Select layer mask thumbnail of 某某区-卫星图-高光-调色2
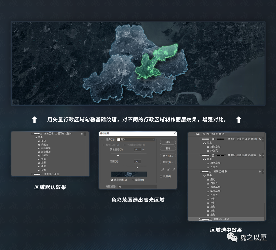 (220, 139)
